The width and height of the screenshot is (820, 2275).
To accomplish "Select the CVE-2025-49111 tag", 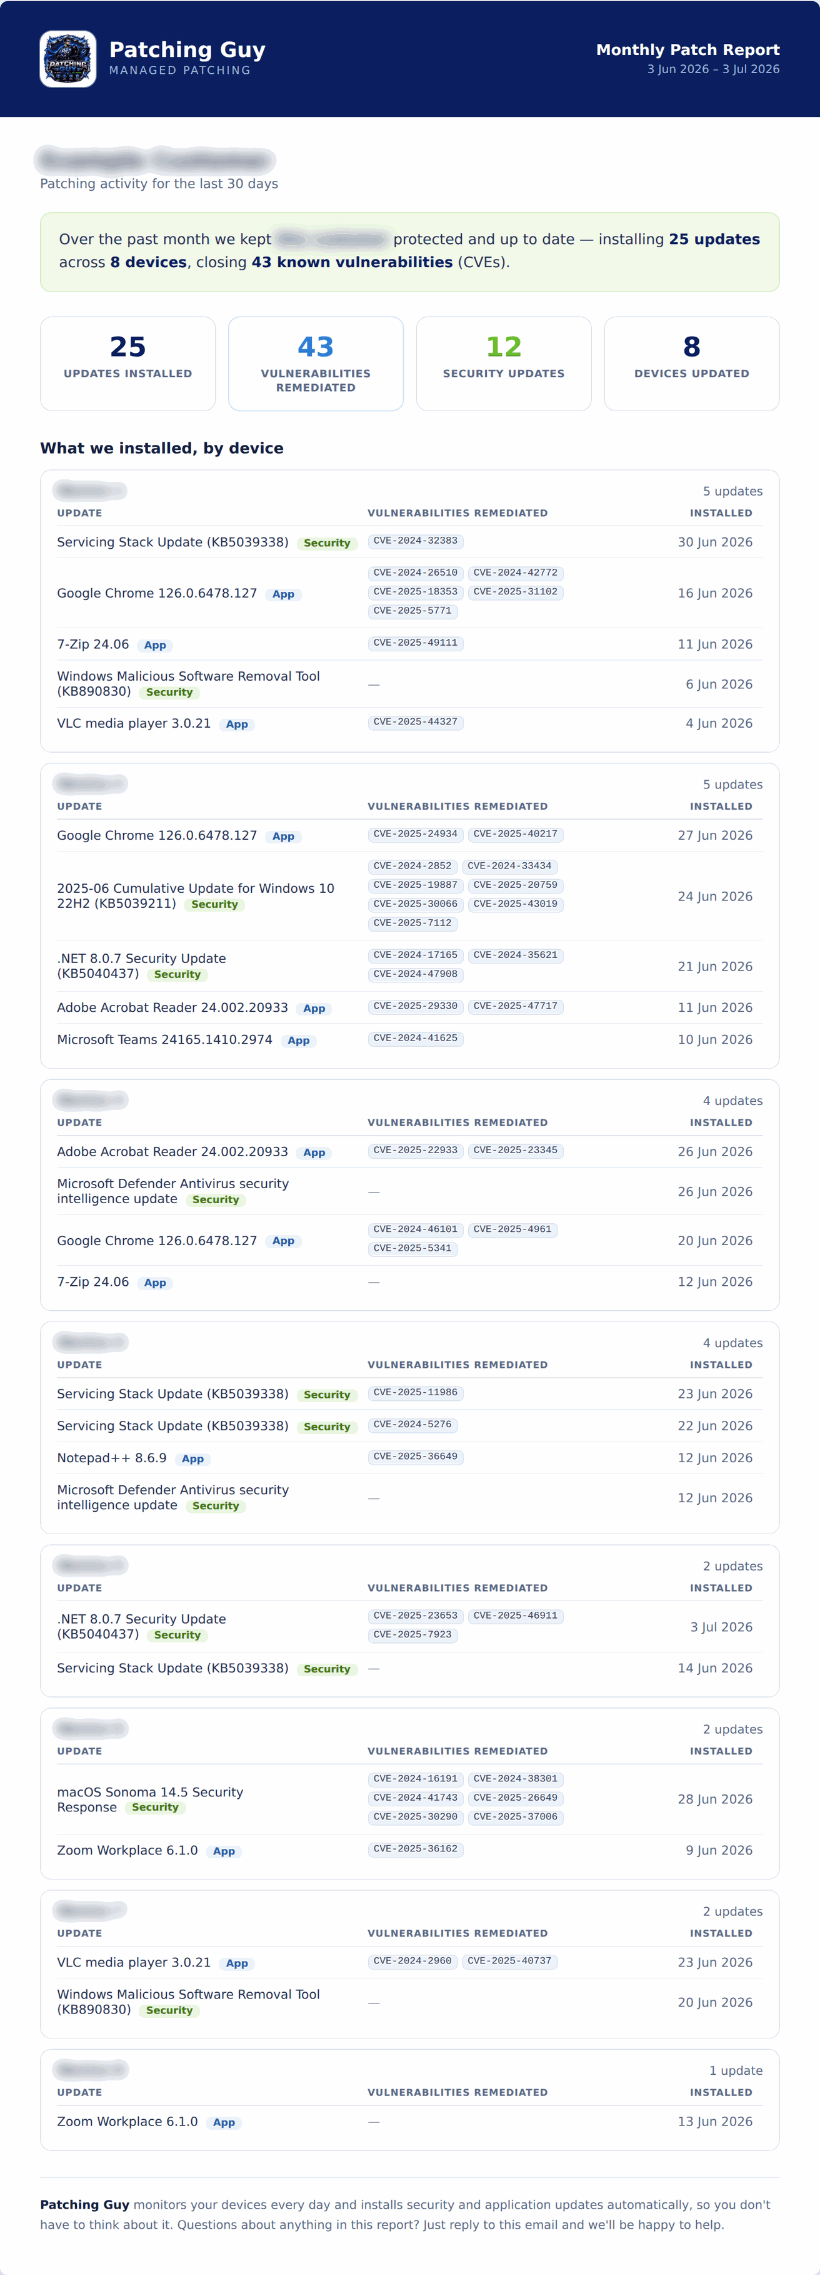I will click(415, 643).
